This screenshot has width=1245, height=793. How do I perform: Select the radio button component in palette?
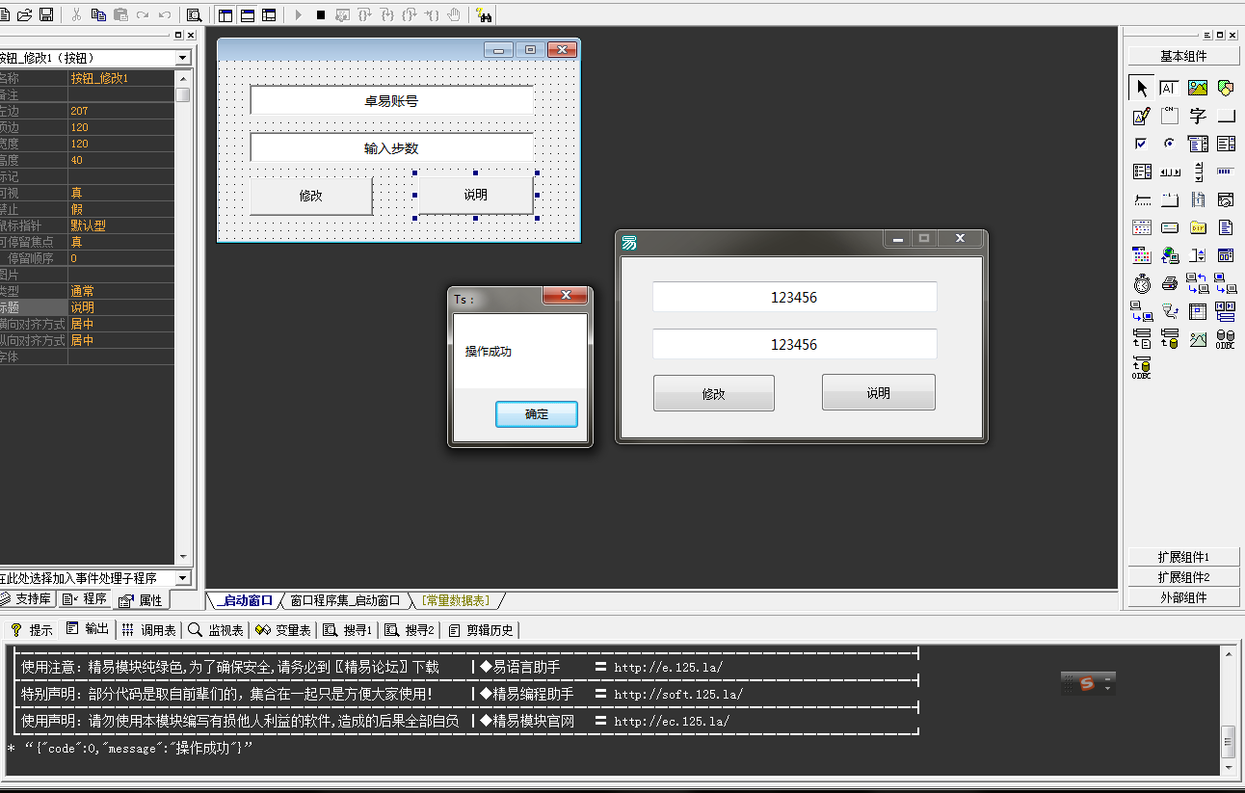[x=1170, y=145]
